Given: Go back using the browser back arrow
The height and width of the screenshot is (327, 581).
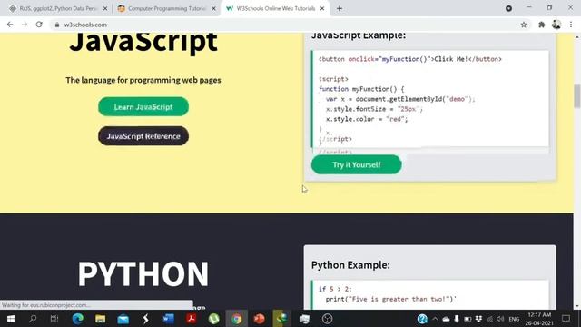Looking at the screenshot, I should click(10, 25).
